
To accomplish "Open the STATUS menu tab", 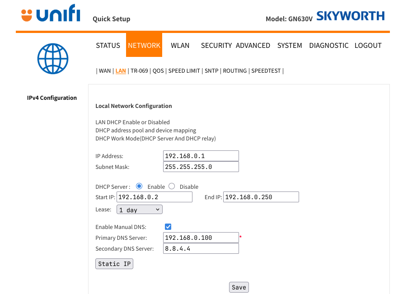I will tap(108, 45).
